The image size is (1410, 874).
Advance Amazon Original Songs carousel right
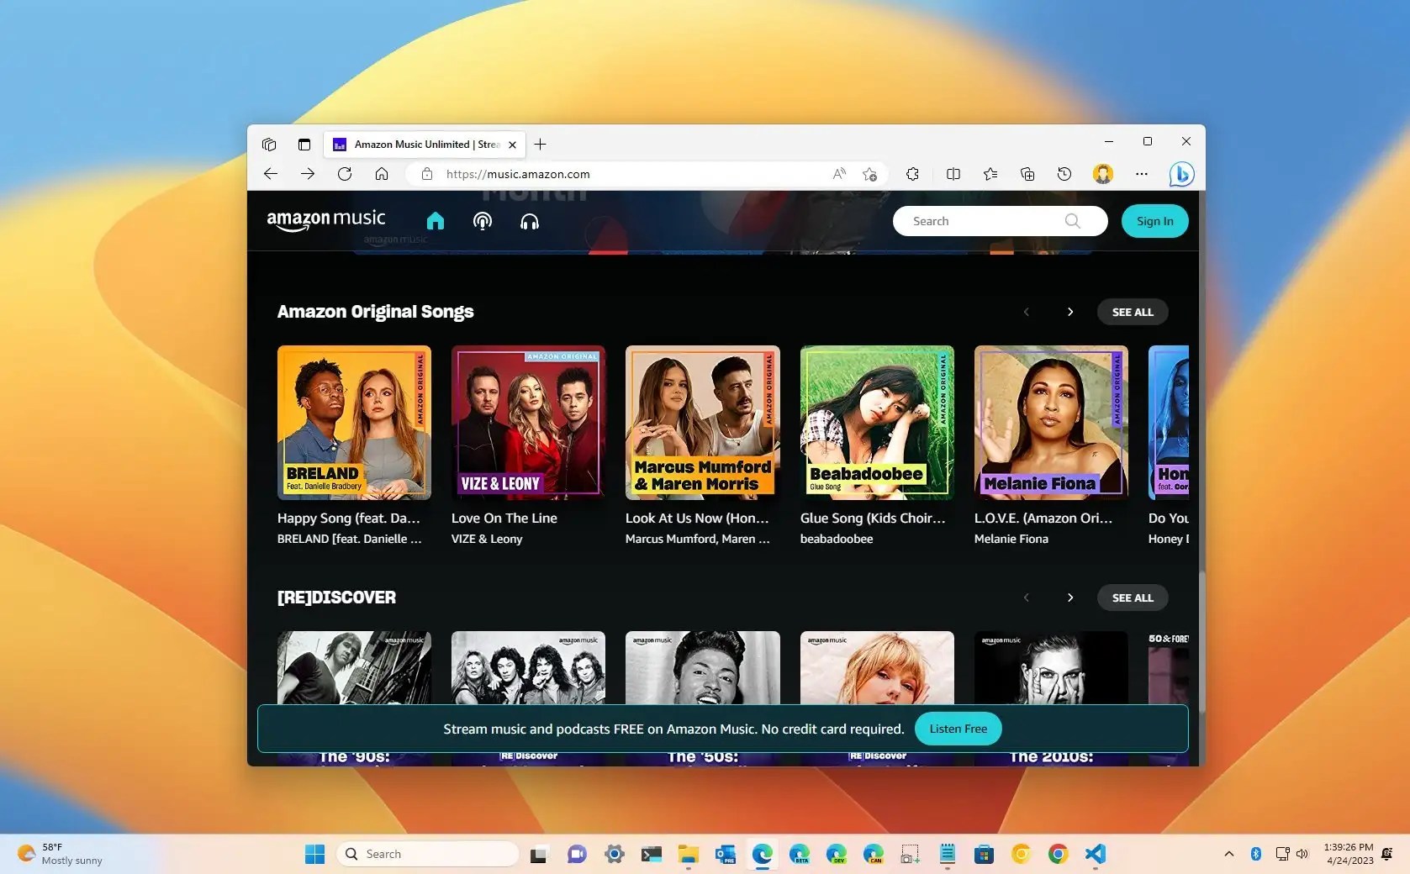1070,312
